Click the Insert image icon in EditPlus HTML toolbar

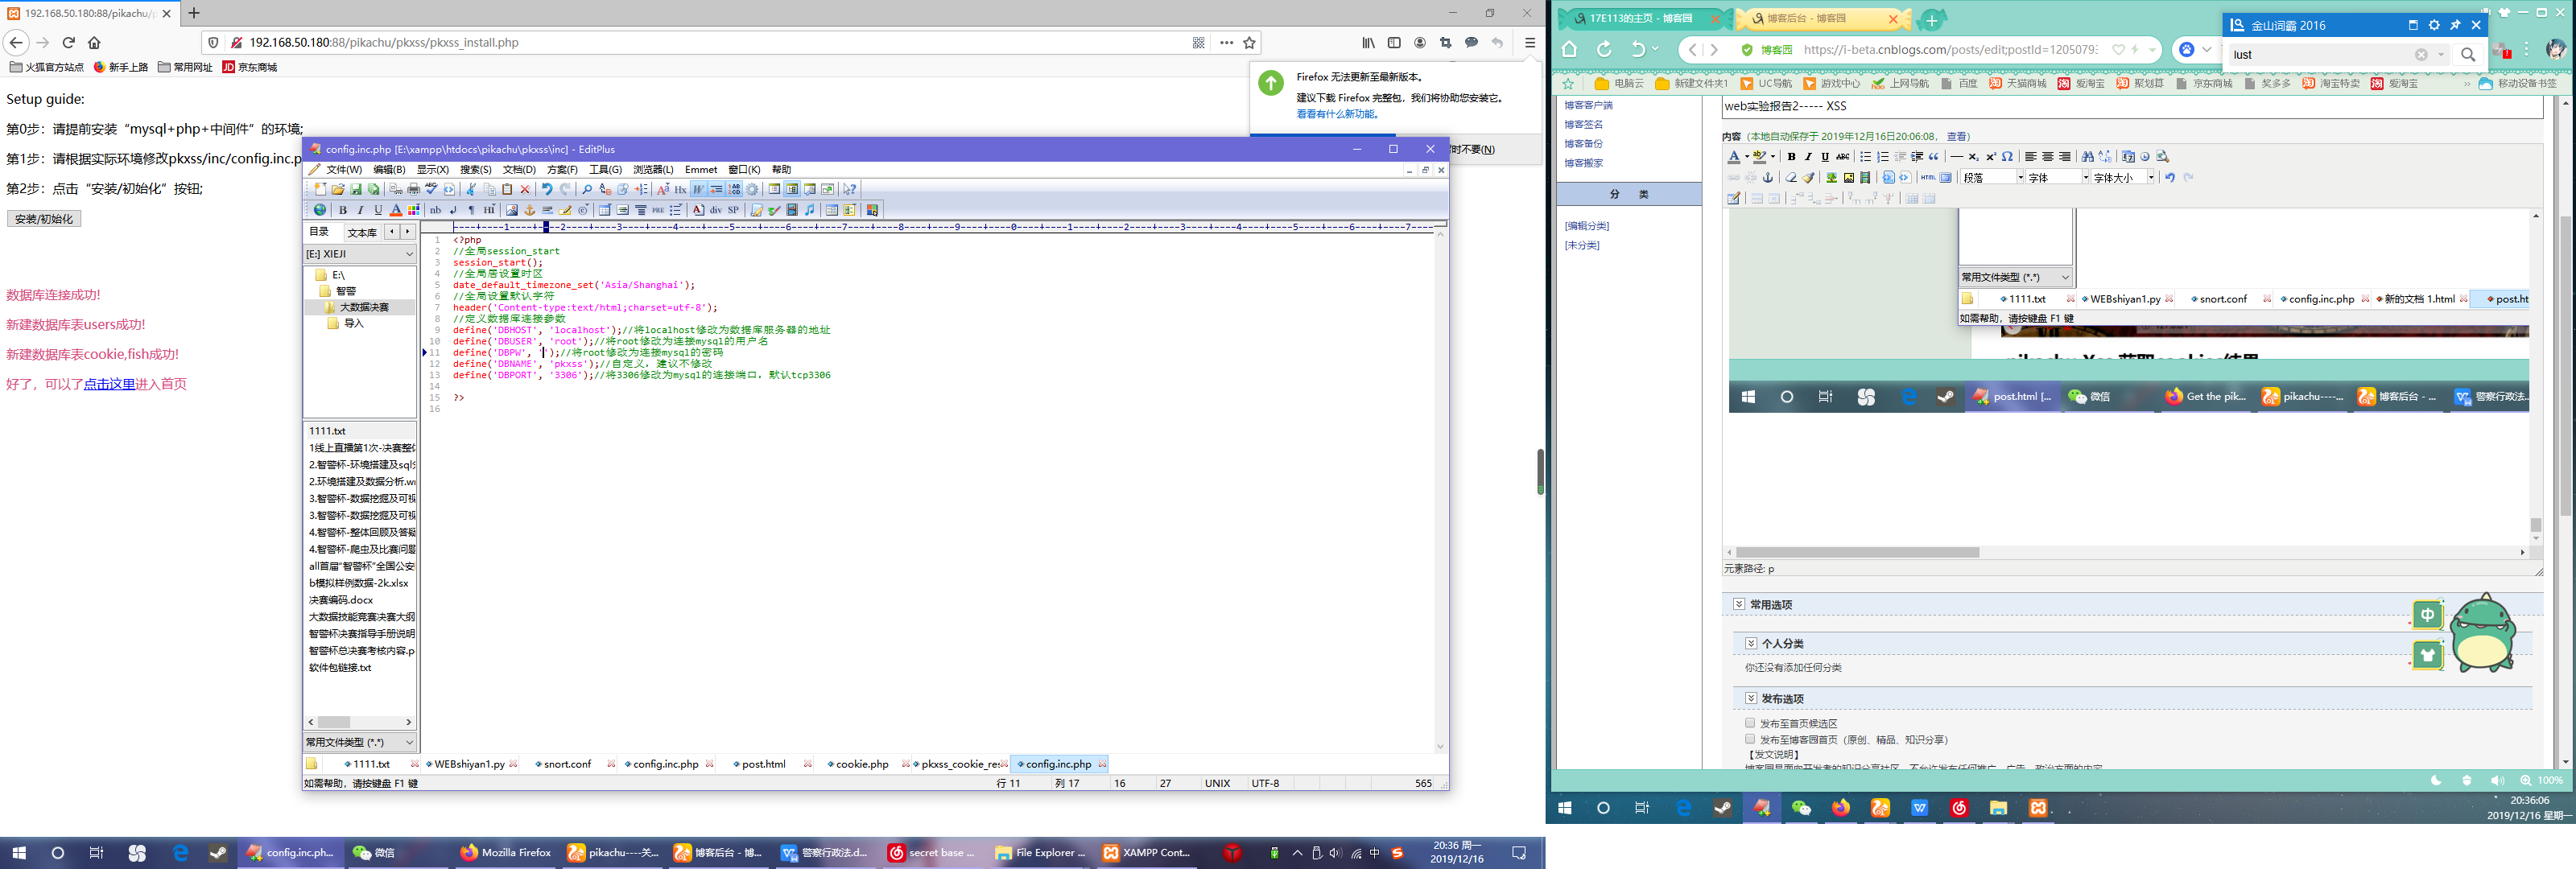tap(512, 210)
